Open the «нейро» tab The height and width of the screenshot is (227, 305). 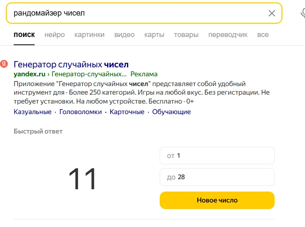pos(55,35)
